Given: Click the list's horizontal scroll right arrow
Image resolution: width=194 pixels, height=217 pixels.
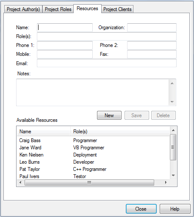Looking at the screenshot, I should 166,182.
